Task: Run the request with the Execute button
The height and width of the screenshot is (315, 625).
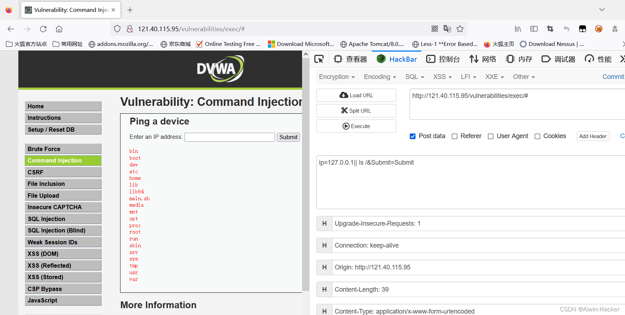Action: 356,126
